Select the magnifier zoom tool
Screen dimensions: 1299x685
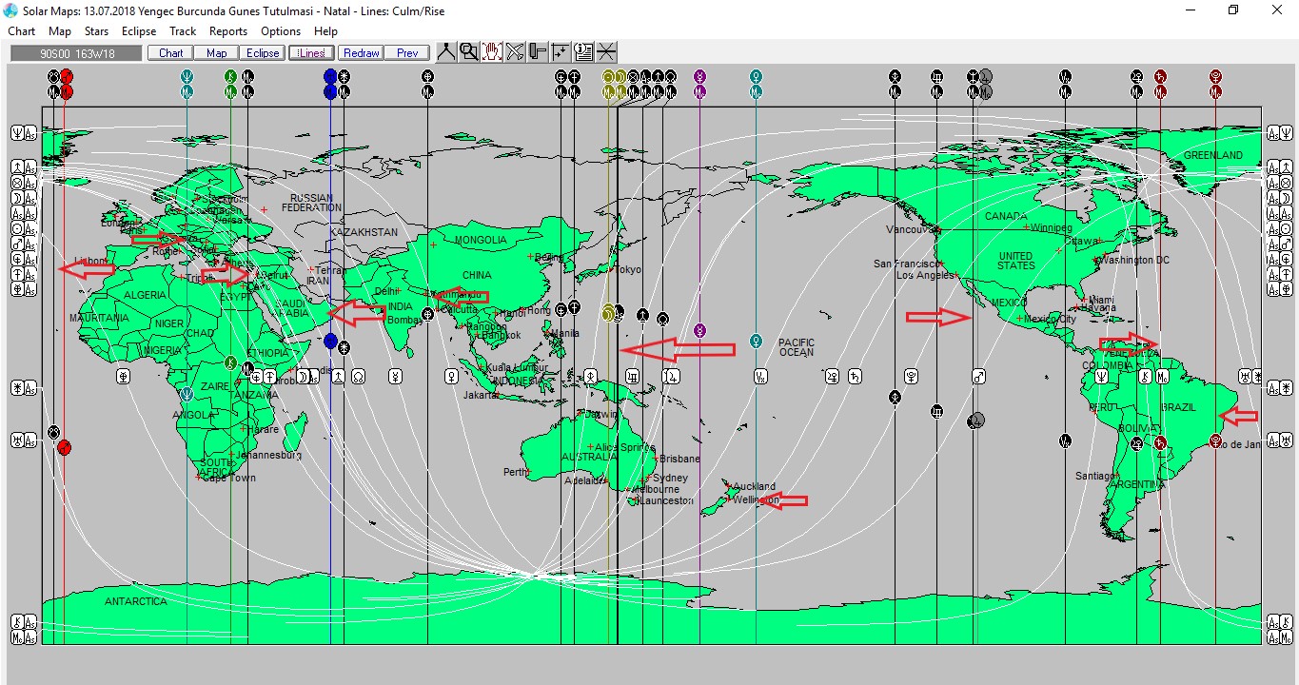pos(469,52)
